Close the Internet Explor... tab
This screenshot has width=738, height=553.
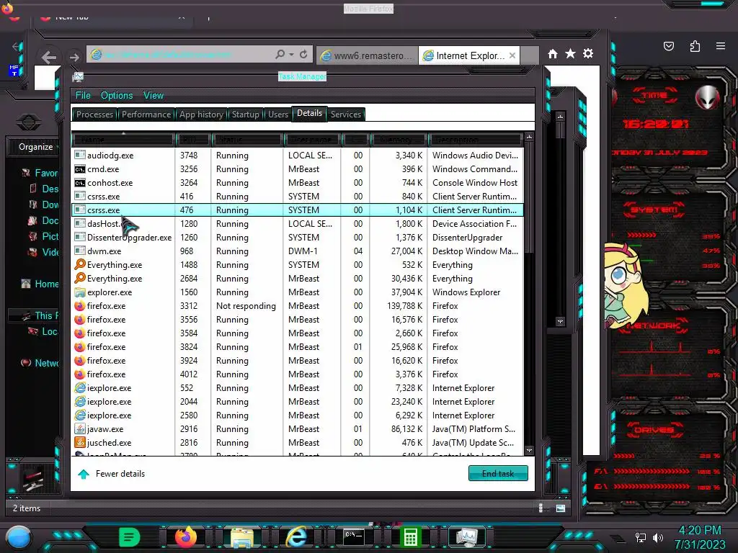512,55
